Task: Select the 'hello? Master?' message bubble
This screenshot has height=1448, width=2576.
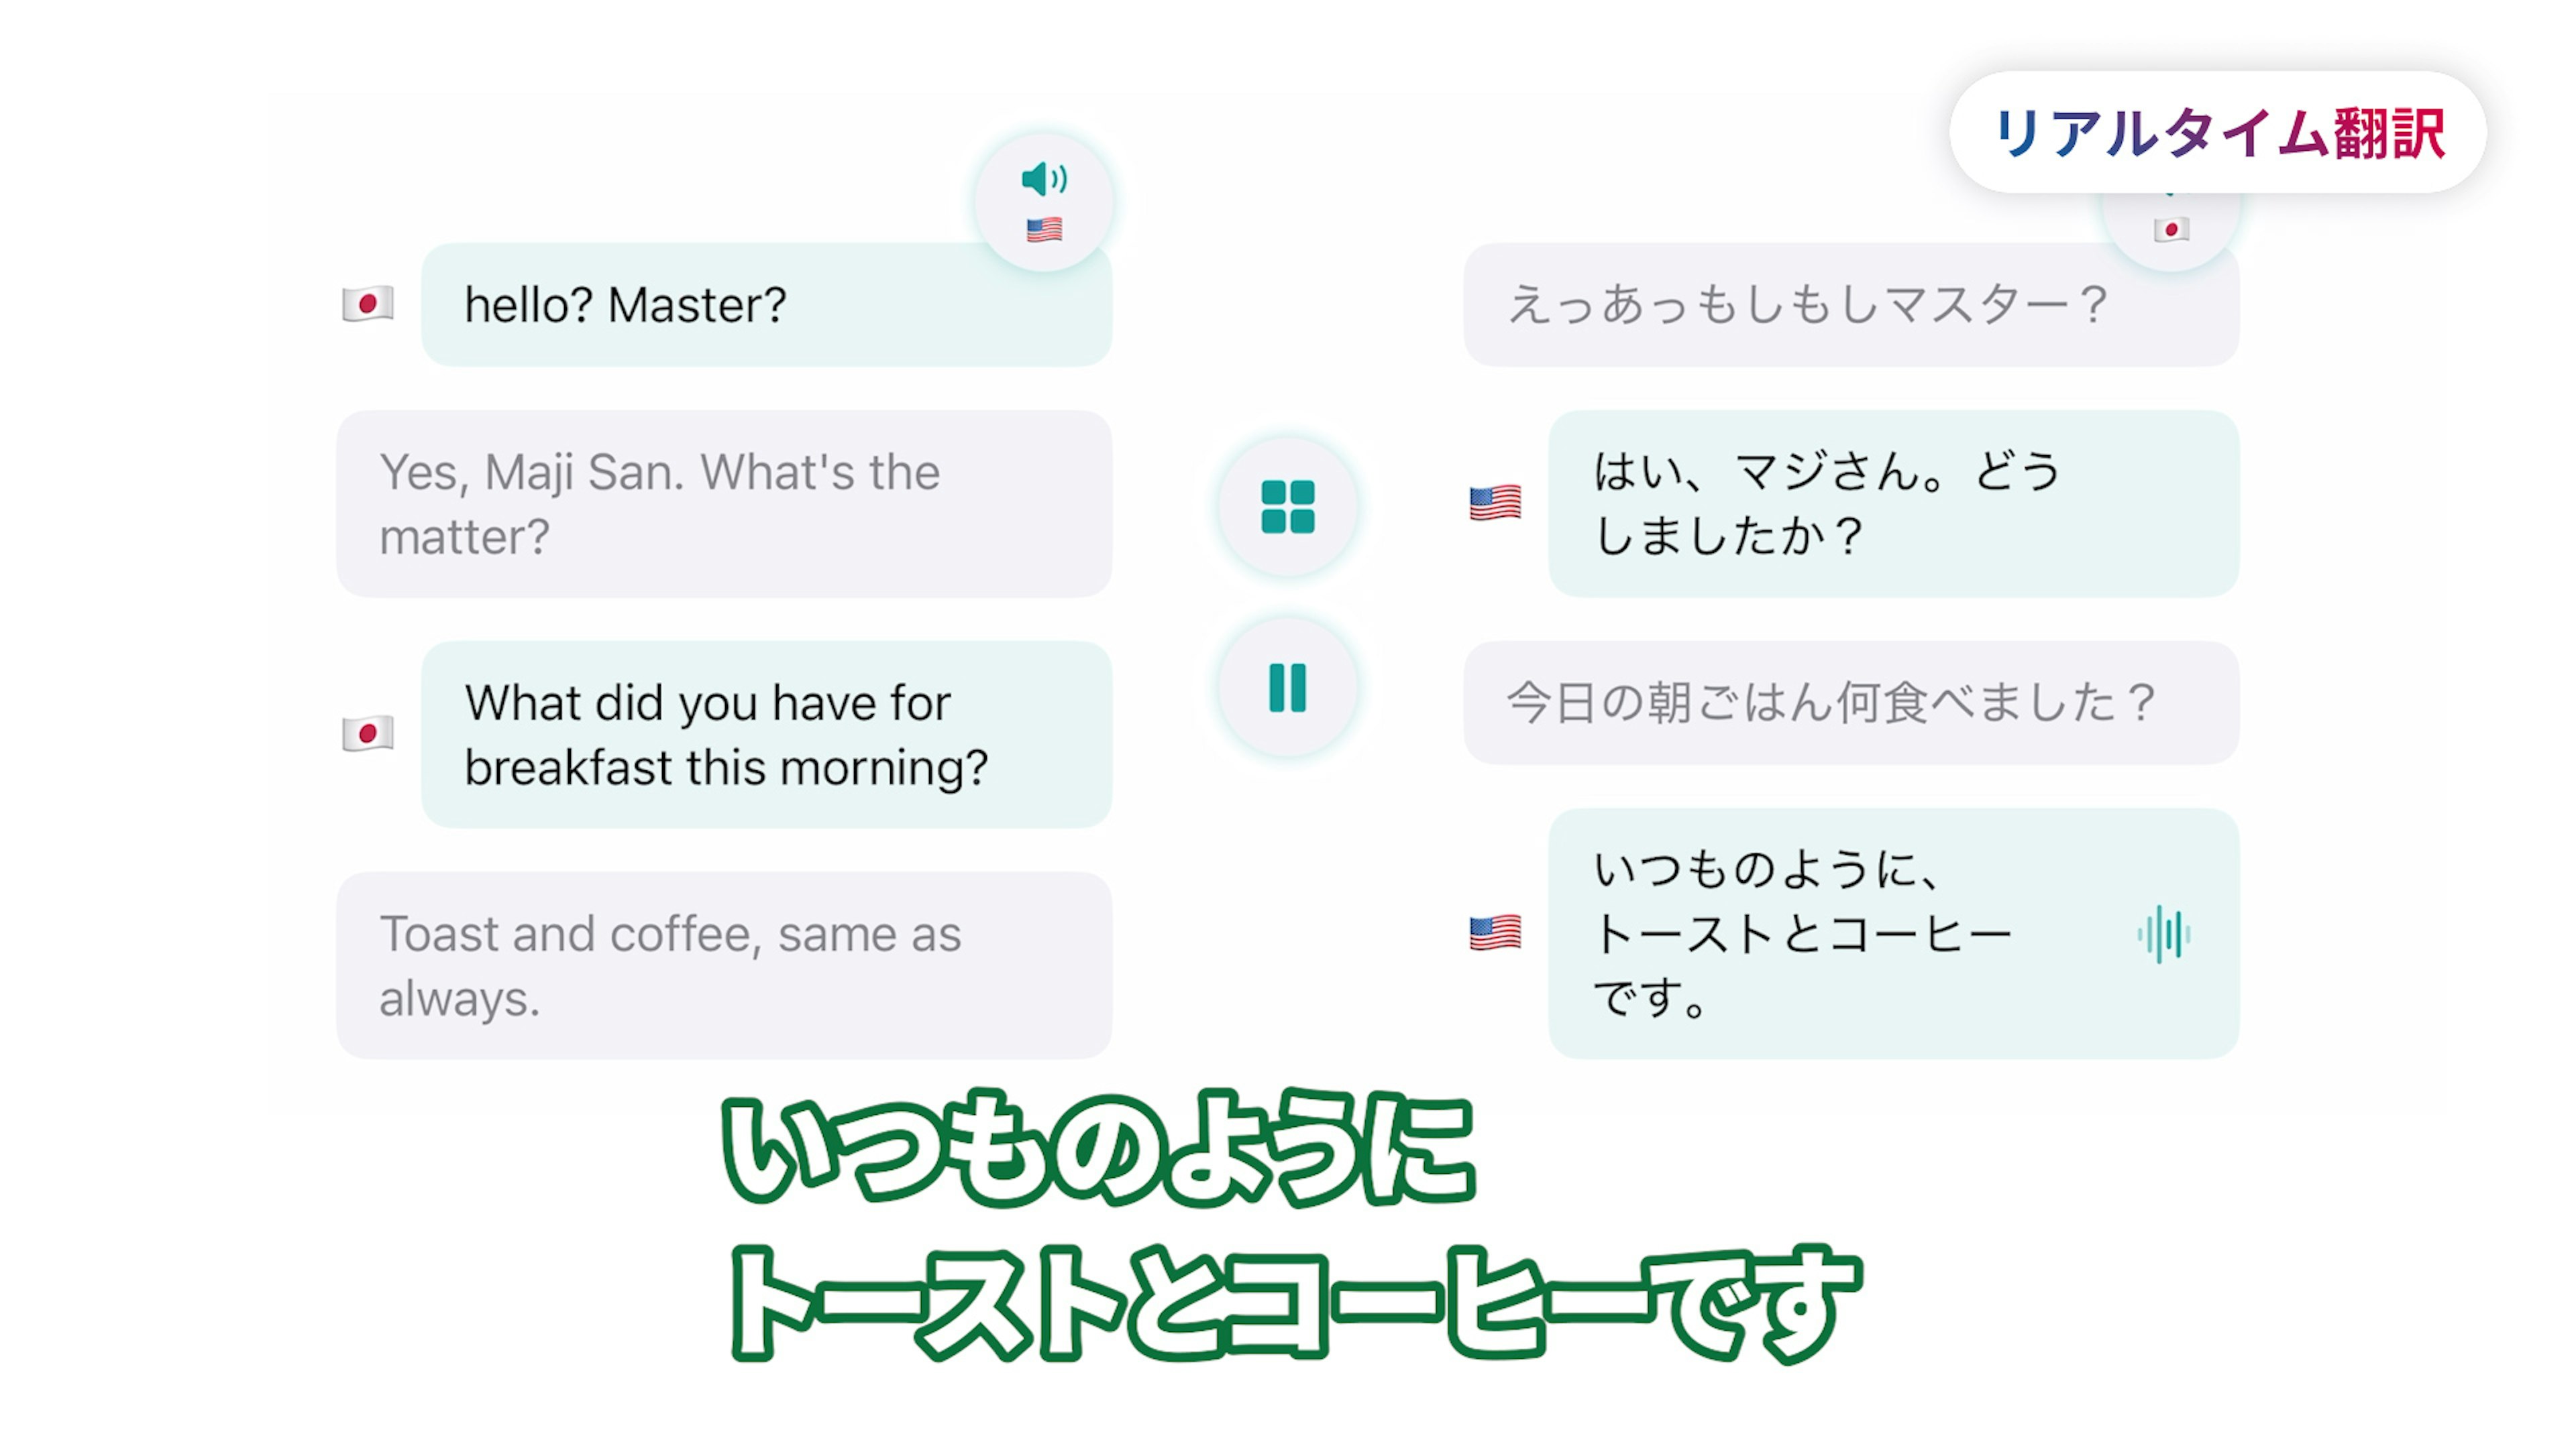Action: (766, 305)
